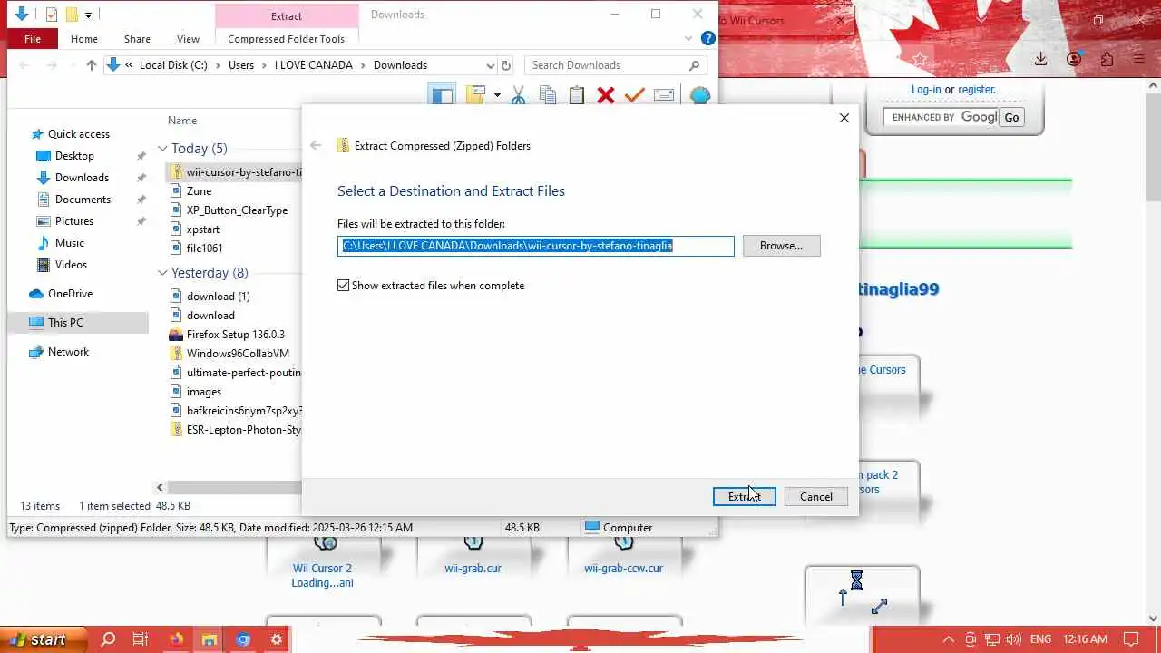Click the orange checkmark properties icon
This screenshot has width=1161, height=653.
click(x=635, y=95)
